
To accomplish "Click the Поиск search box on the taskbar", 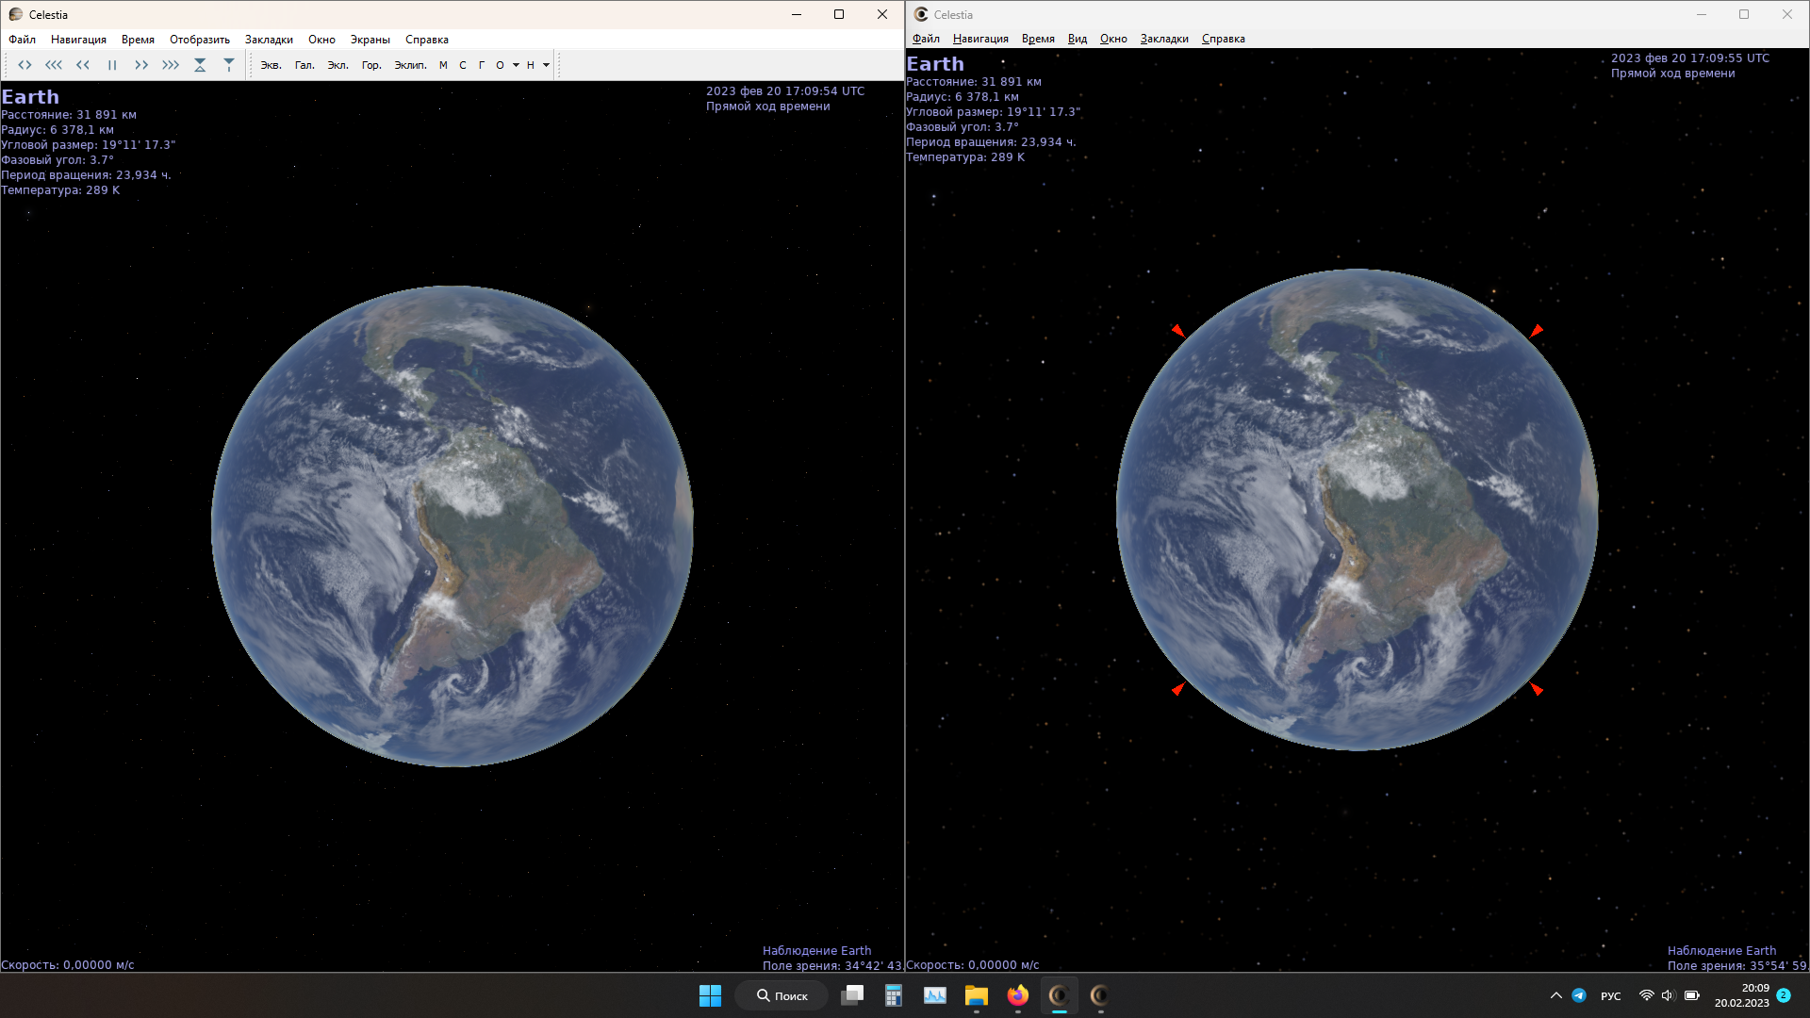I will pyautogui.click(x=782, y=995).
